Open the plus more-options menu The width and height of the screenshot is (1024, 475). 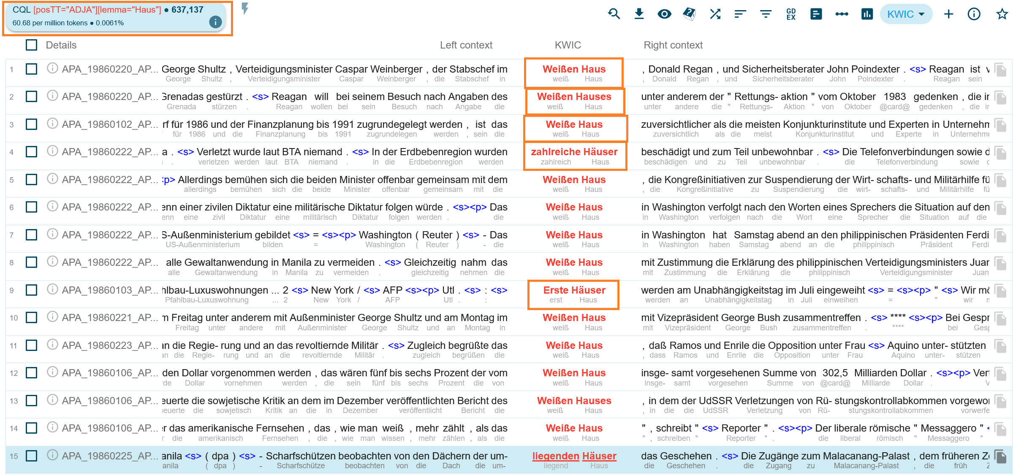pos(948,14)
